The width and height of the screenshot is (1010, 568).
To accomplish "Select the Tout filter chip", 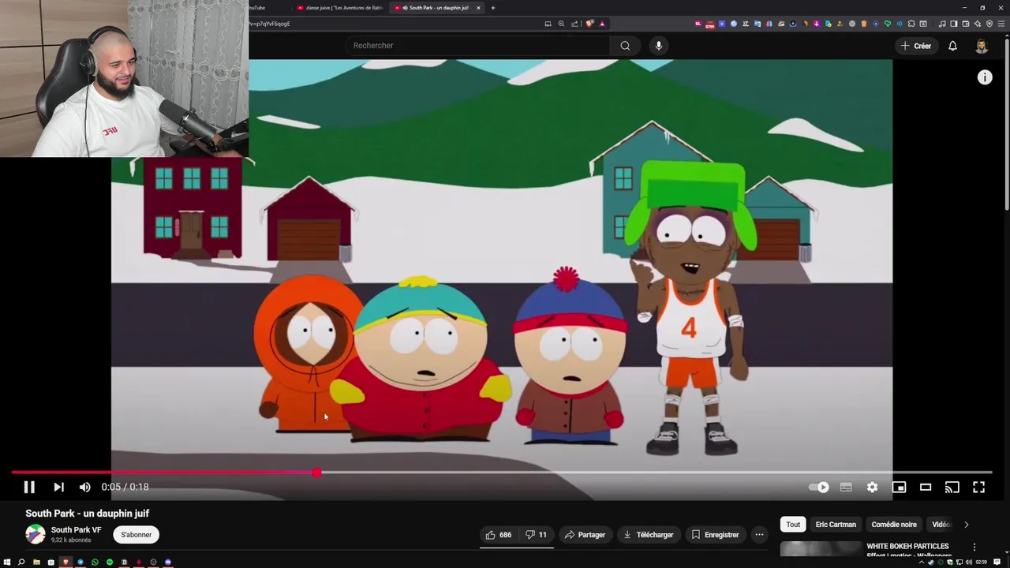I will coord(793,525).
